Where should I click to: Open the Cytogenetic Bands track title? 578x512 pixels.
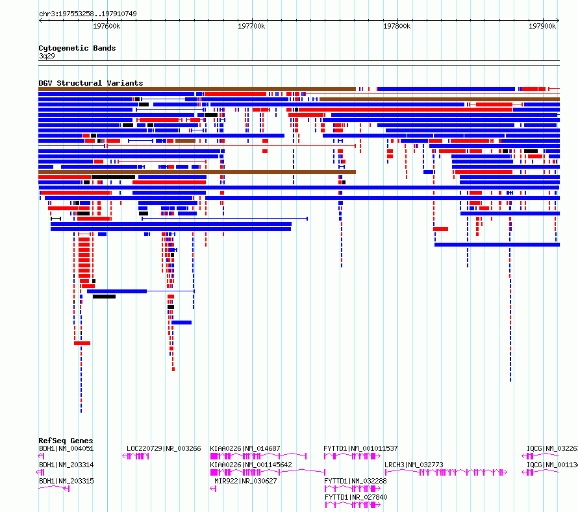coord(77,48)
